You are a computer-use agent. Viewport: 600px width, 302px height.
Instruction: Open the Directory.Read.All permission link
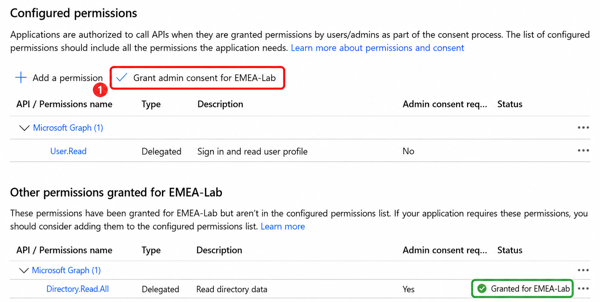coord(77,289)
